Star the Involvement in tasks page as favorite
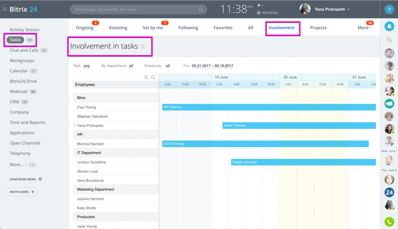 coord(143,46)
